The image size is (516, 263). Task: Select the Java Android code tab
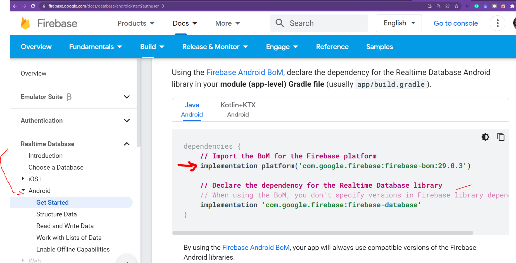pyautogui.click(x=192, y=110)
